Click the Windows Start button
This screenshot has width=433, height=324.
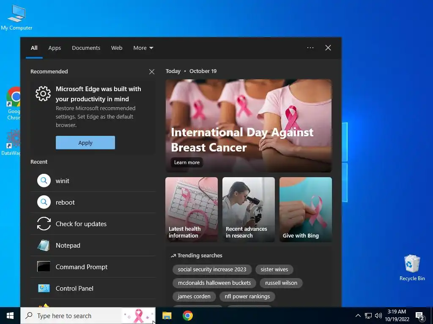pyautogui.click(x=10, y=316)
